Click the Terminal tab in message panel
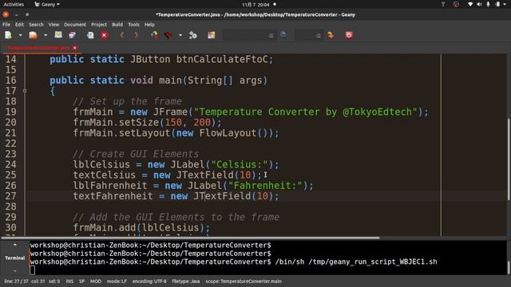Viewport: 511px width, 287px height. coord(14,258)
